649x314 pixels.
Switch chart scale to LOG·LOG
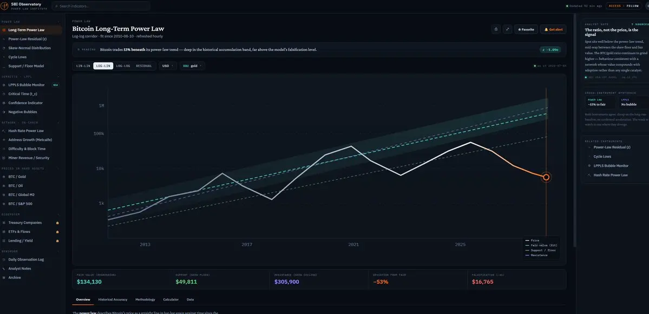tap(123, 66)
